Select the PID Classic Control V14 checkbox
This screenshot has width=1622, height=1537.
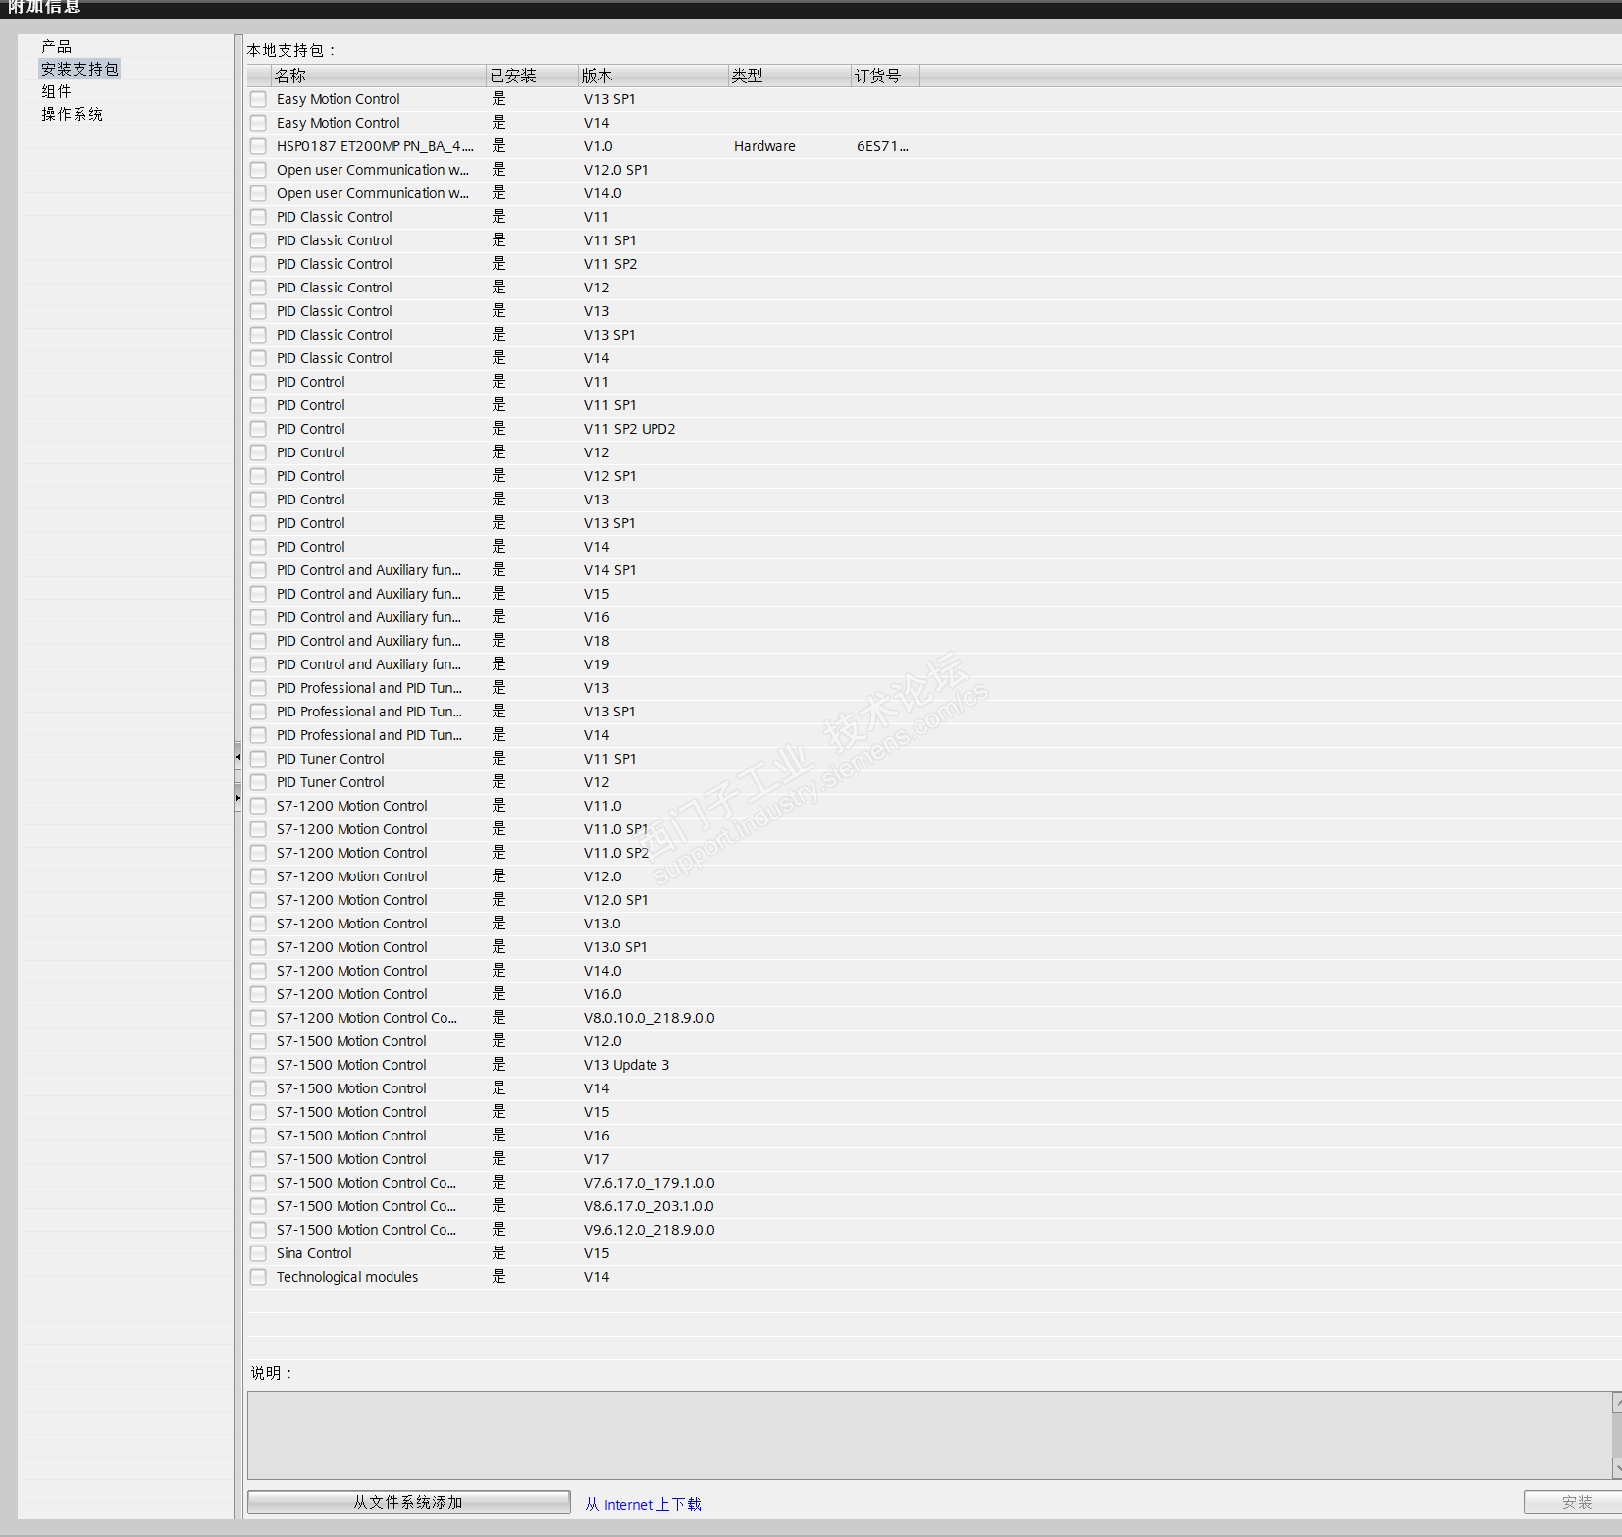[258, 358]
